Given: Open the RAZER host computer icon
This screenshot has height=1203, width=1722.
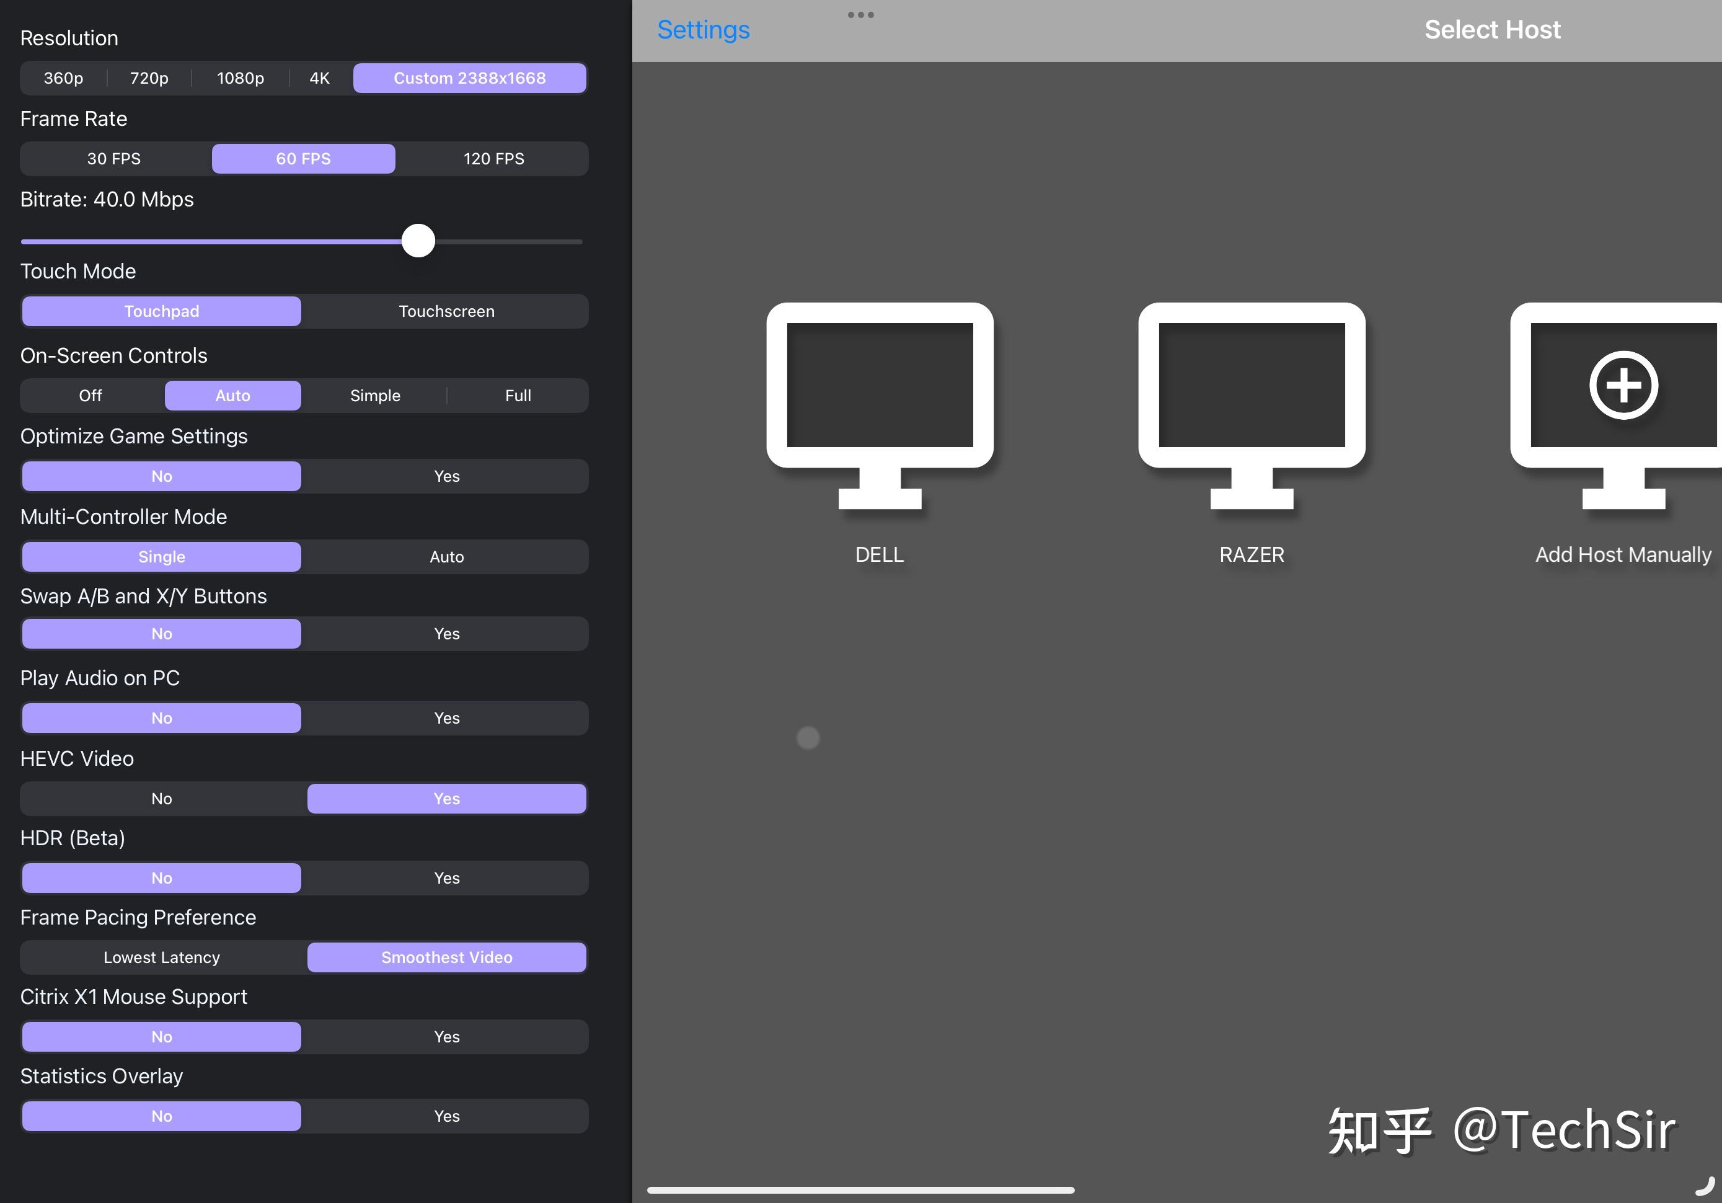Looking at the screenshot, I should 1252,406.
